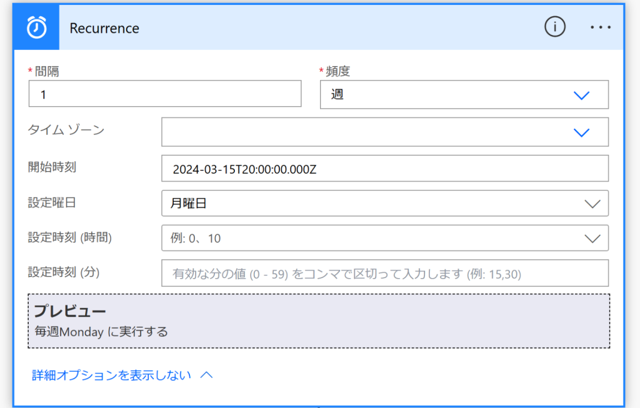640x408 pixels.
Task: Open the info icon in the Recurrence header
Action: click(554, 27)
